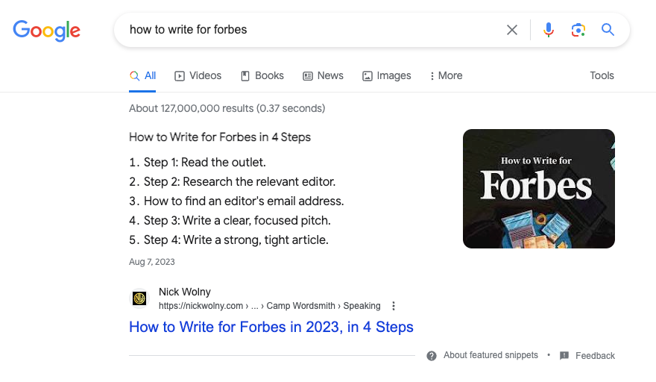Switch to the Images tab
Screen dimensions: 656x382
pos(387,76)
